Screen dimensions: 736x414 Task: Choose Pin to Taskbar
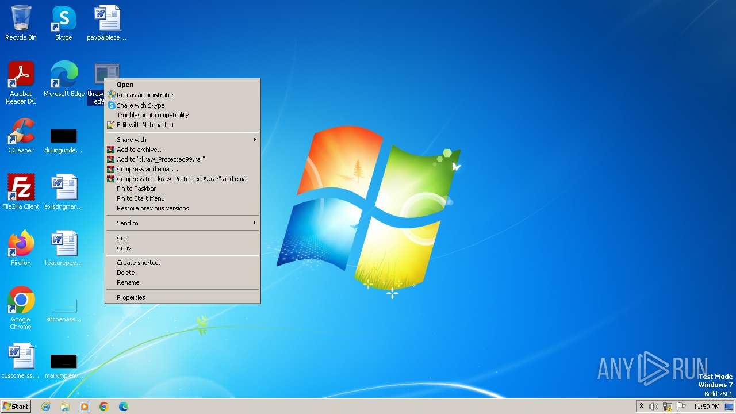[182, 189]
